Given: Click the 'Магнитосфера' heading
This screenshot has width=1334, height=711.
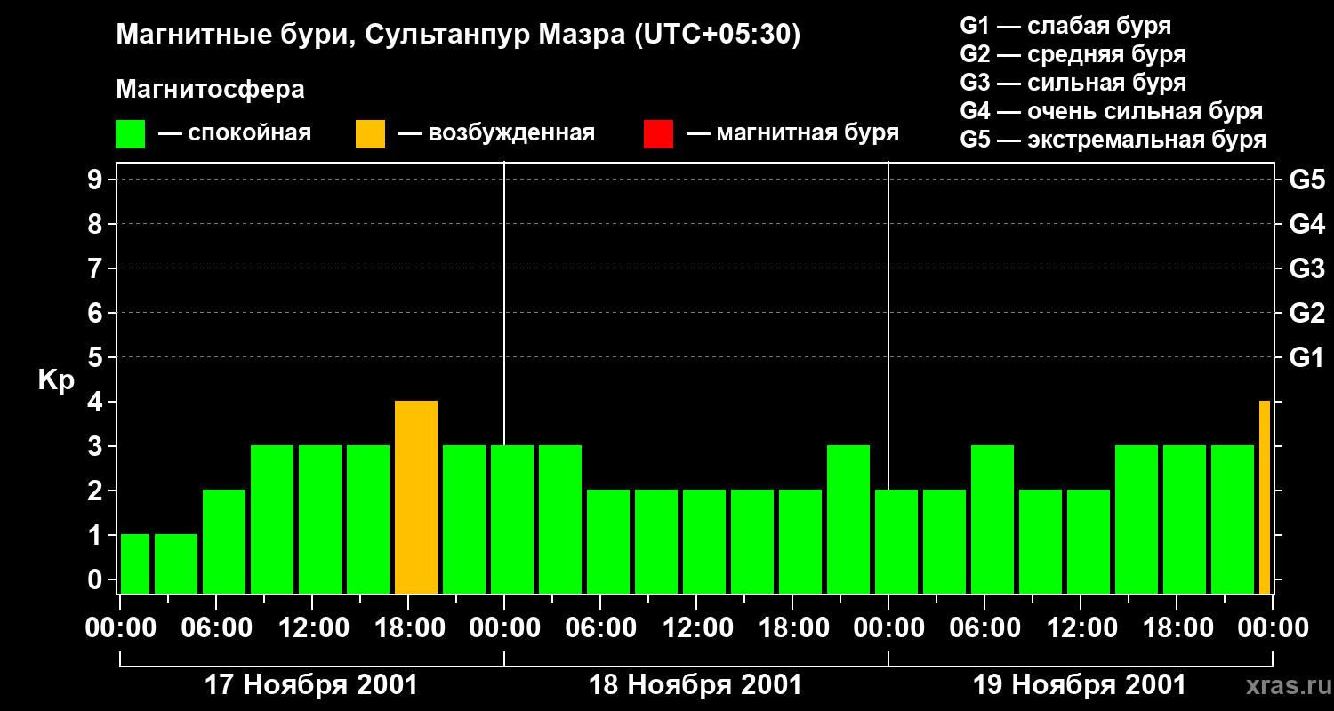Looking at the screenshot, I should 210,90.
